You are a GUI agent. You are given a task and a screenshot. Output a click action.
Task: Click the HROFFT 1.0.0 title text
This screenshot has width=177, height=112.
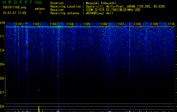click(22, 2)
